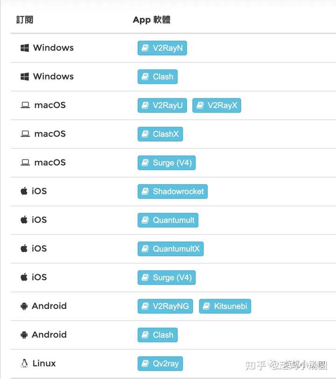The image size is (336, 379).
Task: Select the ClashX app button
Action: pos(160,134)
